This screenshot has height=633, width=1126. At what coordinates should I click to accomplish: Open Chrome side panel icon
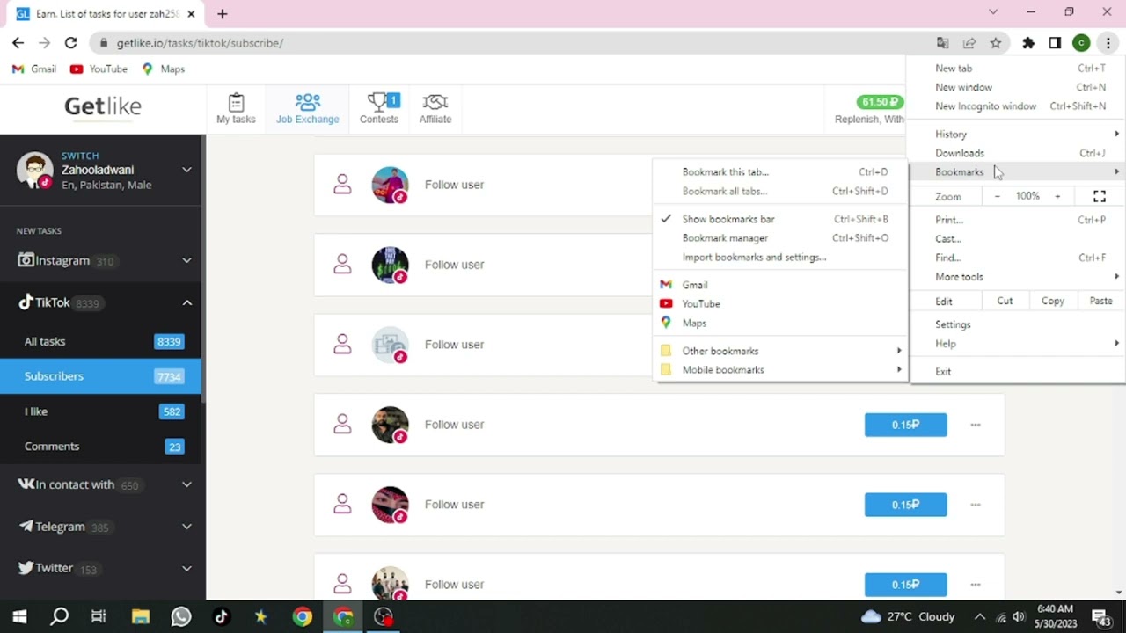point(1055,43)
